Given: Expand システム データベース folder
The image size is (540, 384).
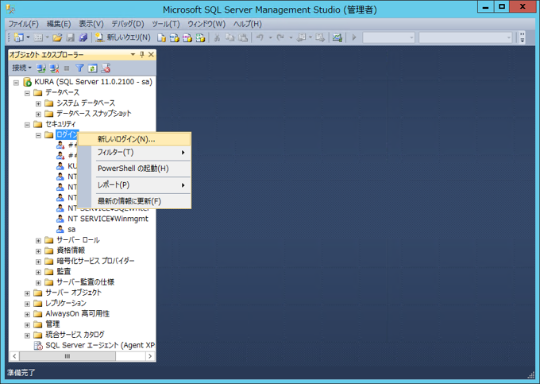Looking at the screenshot, I should [38, 103].
